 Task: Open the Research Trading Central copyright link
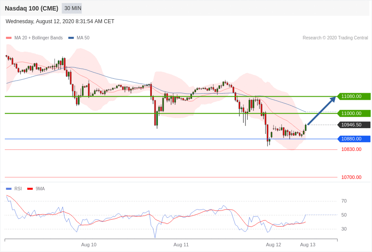[335, 38]
